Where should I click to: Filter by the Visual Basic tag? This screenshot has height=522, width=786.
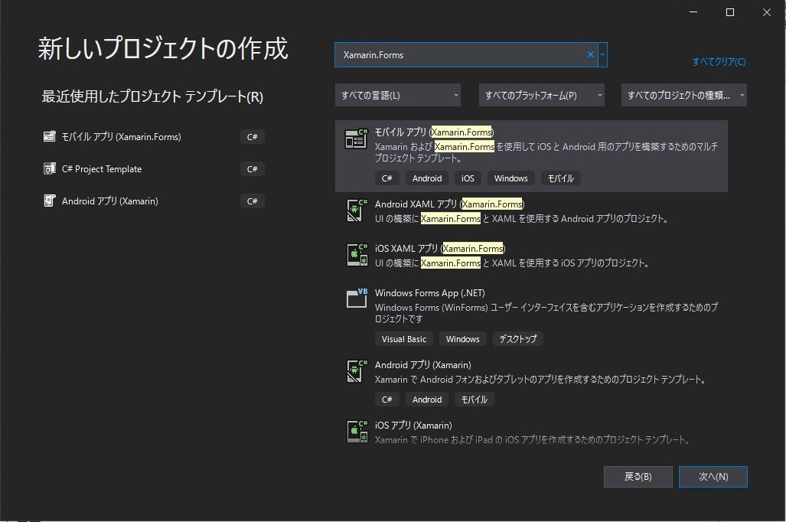coord(404,338)
